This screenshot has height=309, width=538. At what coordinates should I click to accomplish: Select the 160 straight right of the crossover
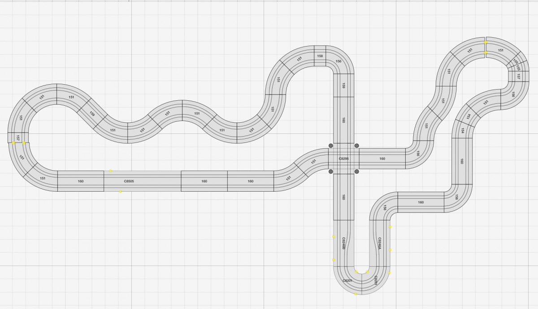pyautogui.click(x=383, y=158)
